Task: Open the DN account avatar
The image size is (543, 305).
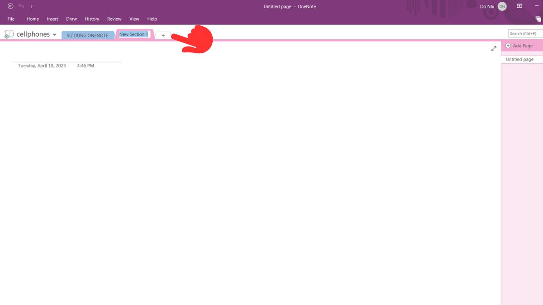Action: click(502, 6)
